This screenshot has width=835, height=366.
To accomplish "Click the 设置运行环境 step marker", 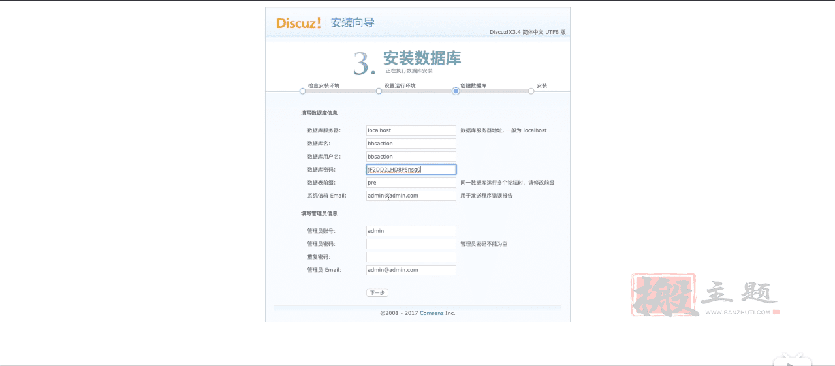I will click(379, 91).
